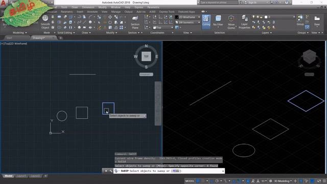The height and width of the screenshot is (184, 327).
Task: Click the navigation bar in left viewport
Action: 158,103
